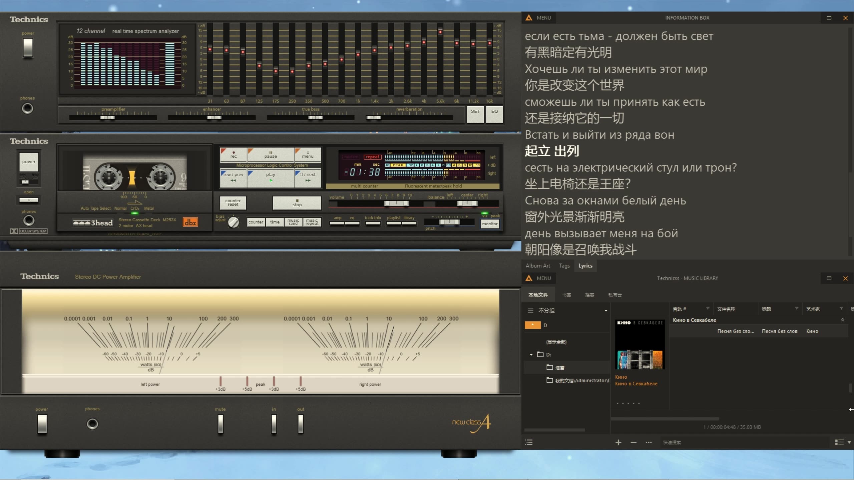Toggle the amp panel switch

[337, 223]
